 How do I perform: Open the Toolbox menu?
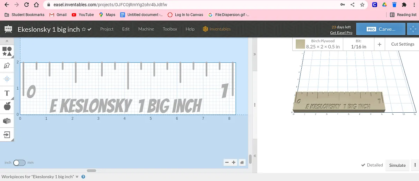(x=170, y=29)
